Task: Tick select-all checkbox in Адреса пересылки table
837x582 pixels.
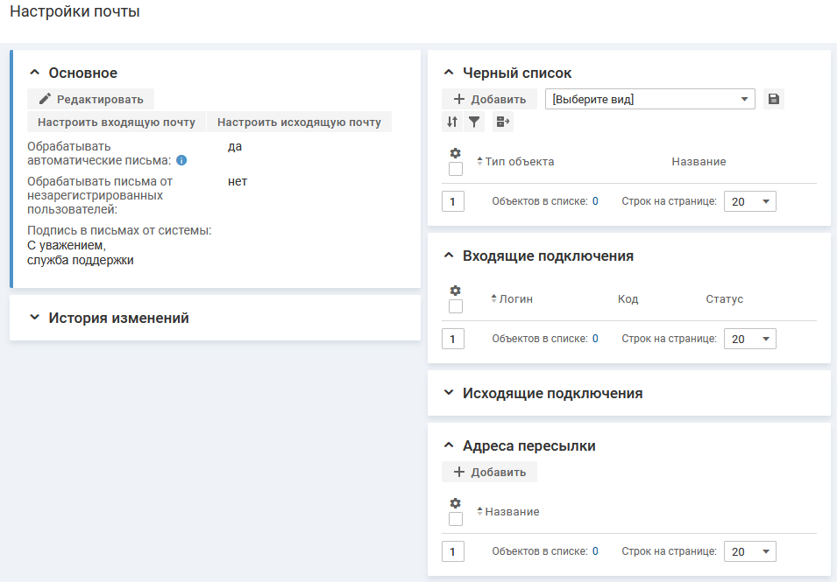Action: point(456,519)
